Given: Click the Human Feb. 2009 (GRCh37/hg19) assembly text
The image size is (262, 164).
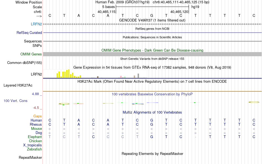Looking at the screenshot, I should (x=123, y=2).
